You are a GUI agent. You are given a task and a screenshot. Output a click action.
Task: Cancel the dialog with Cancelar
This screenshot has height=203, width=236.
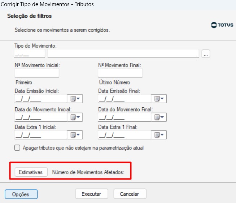[130, 194]
